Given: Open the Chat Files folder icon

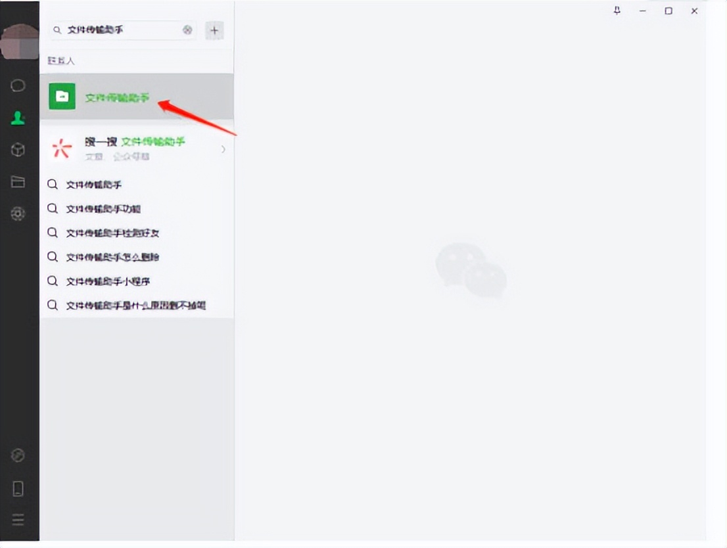Looking at the screenshot, I should [x=18, y=182].
